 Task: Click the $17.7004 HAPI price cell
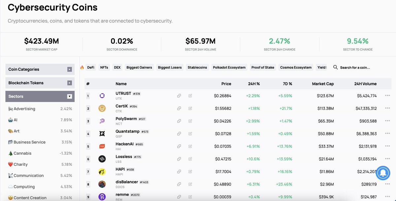point(223,172)
